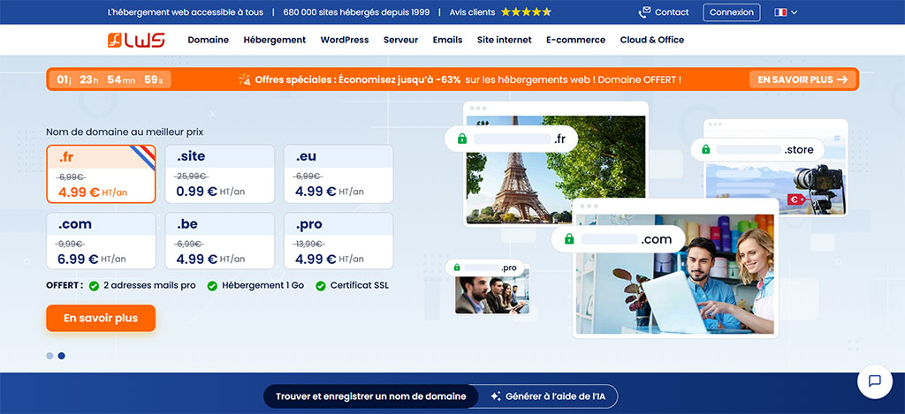
Task: Select Trouver et enregistrer un nom de domaine tab
Action: click(371, 396)
